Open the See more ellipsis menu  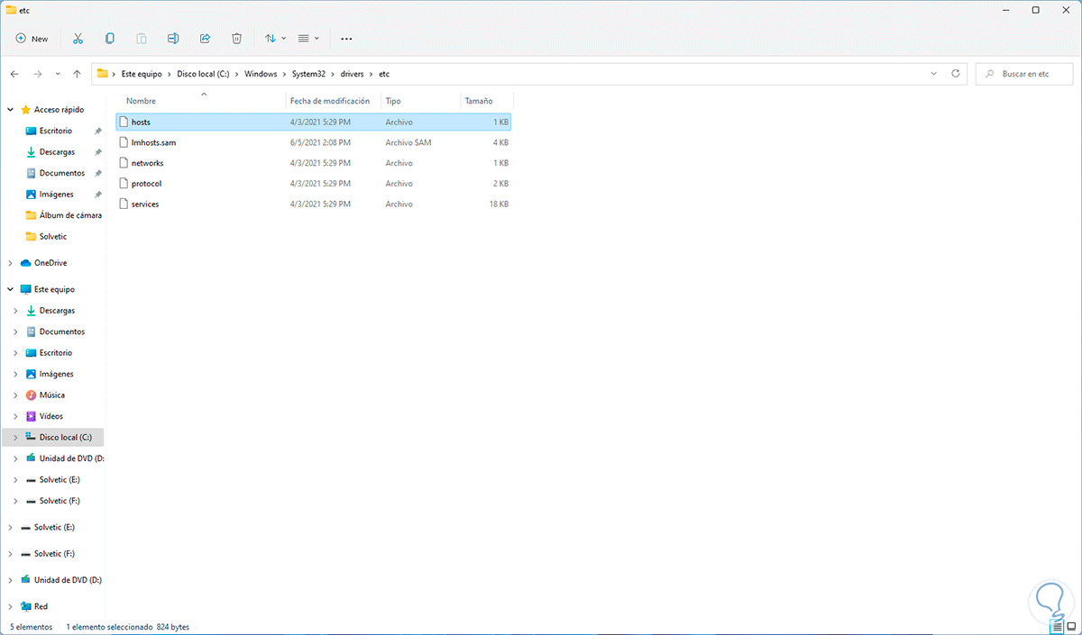click(x=346, y=39)
